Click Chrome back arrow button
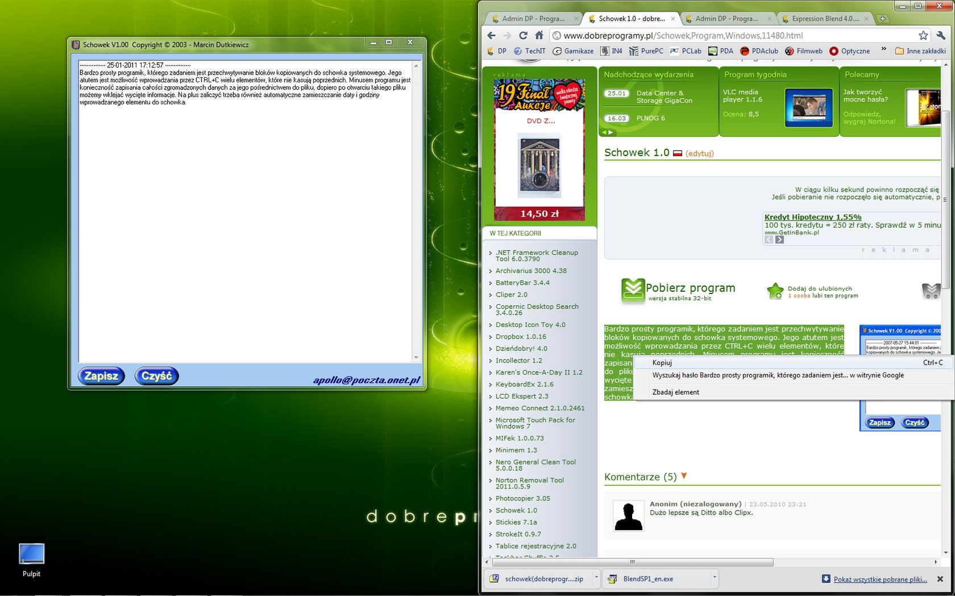Viewport: 955px width, 596px height. click(492, 35)
